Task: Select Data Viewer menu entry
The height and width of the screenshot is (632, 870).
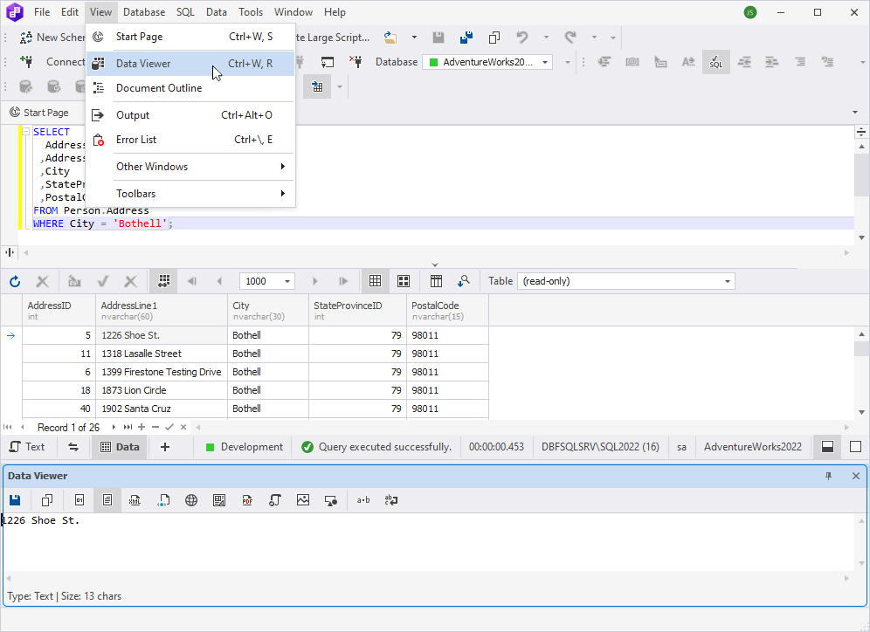Action: [x=190, y=63]
